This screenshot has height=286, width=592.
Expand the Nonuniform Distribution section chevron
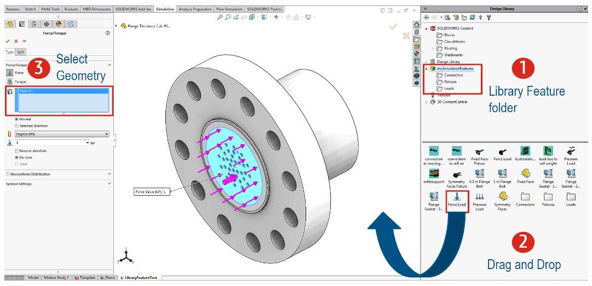[x=110, y=174]
